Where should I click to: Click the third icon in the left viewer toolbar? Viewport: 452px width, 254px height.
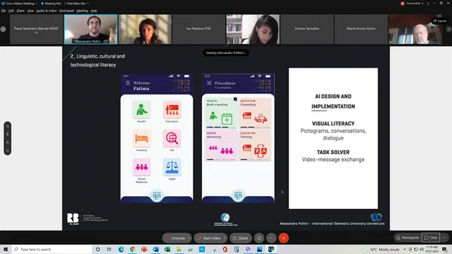pyautogui.click(x=7, y=142)
